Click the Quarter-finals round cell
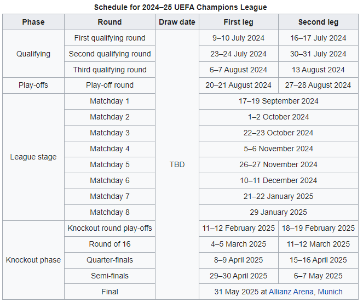Viewport: 363px width, 302px height. click(110, 260)
